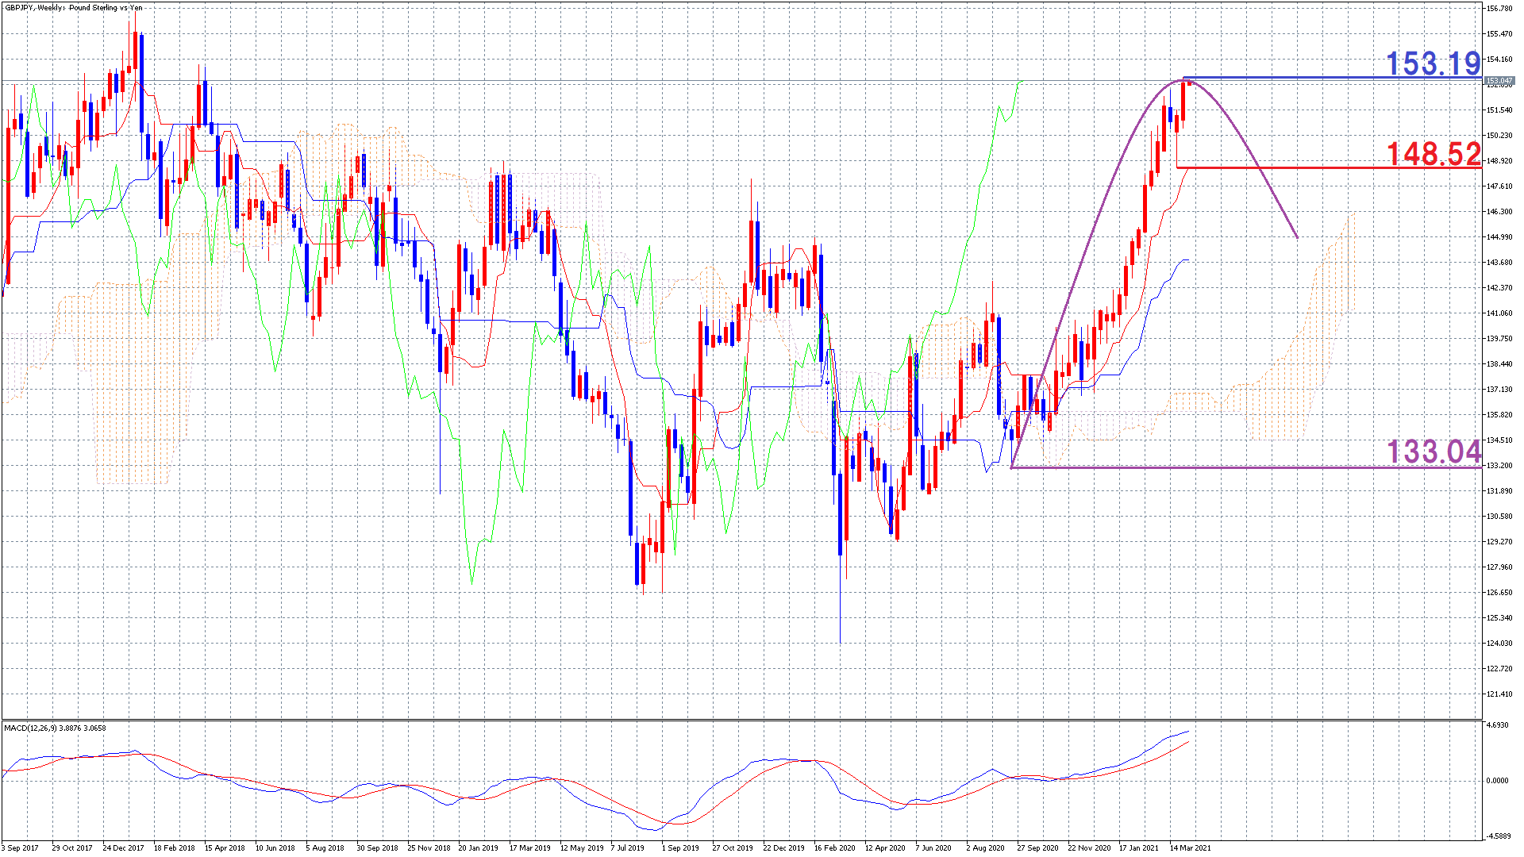Click the MACD zero level label 0.0000

pos(1497,781)
